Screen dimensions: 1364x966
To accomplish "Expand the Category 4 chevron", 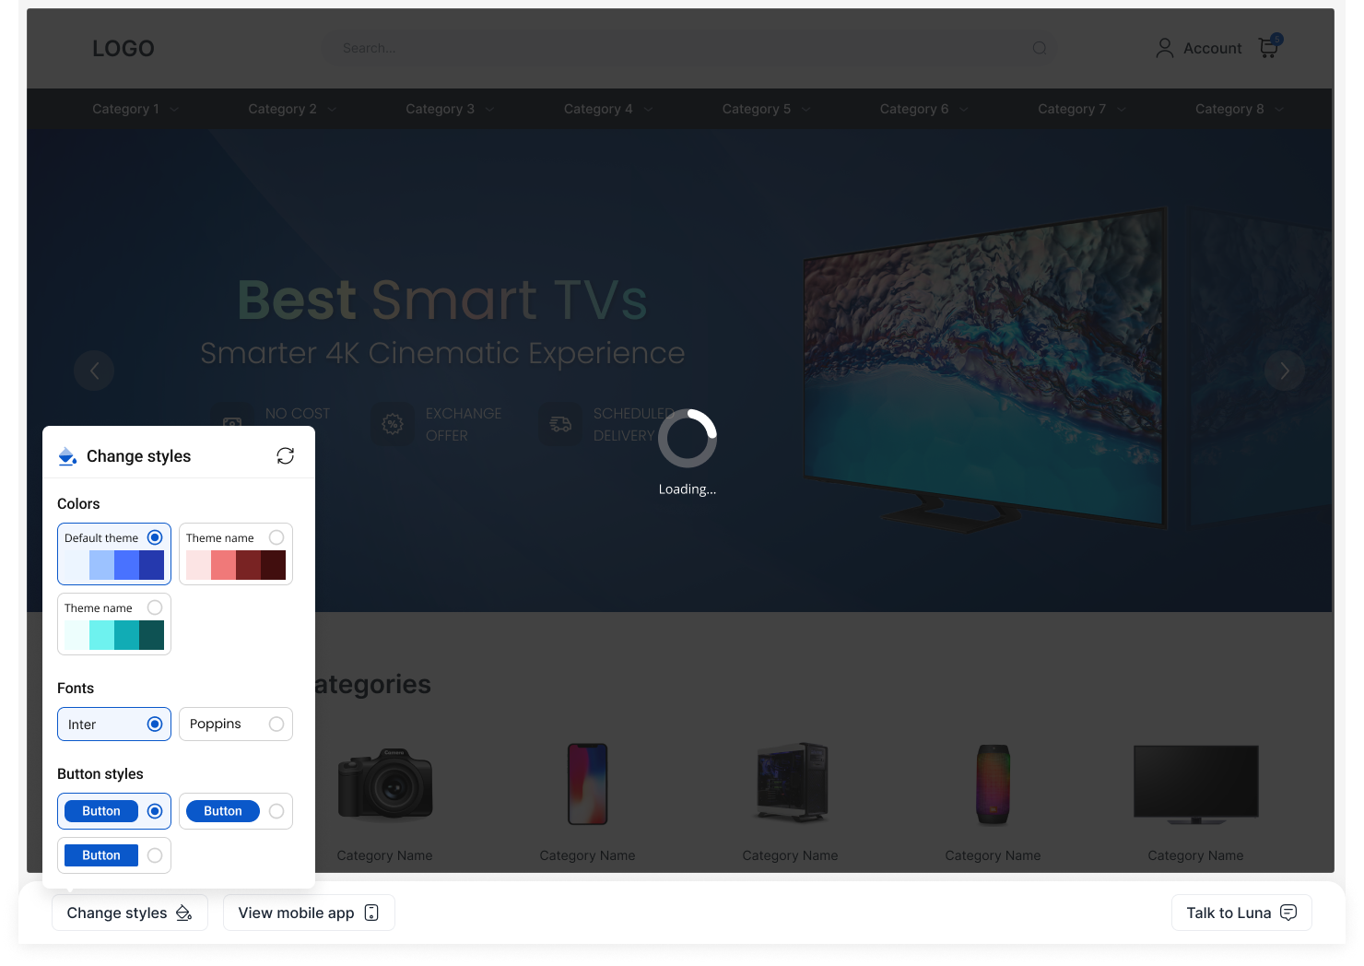I will [648, 110].
